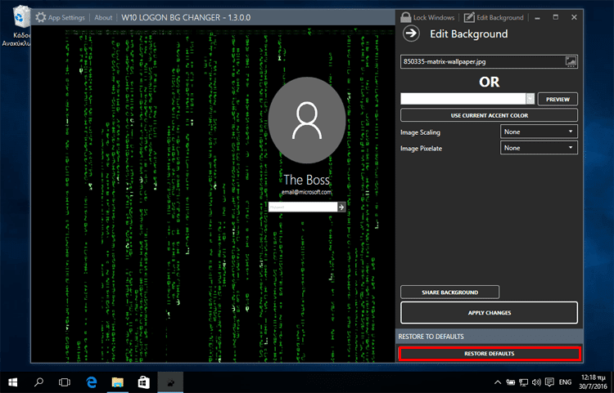Click USE CURRENT ACCENT COLOR button
The height and width of the screenshot is (393, 614).
click(x=489, y=115)
